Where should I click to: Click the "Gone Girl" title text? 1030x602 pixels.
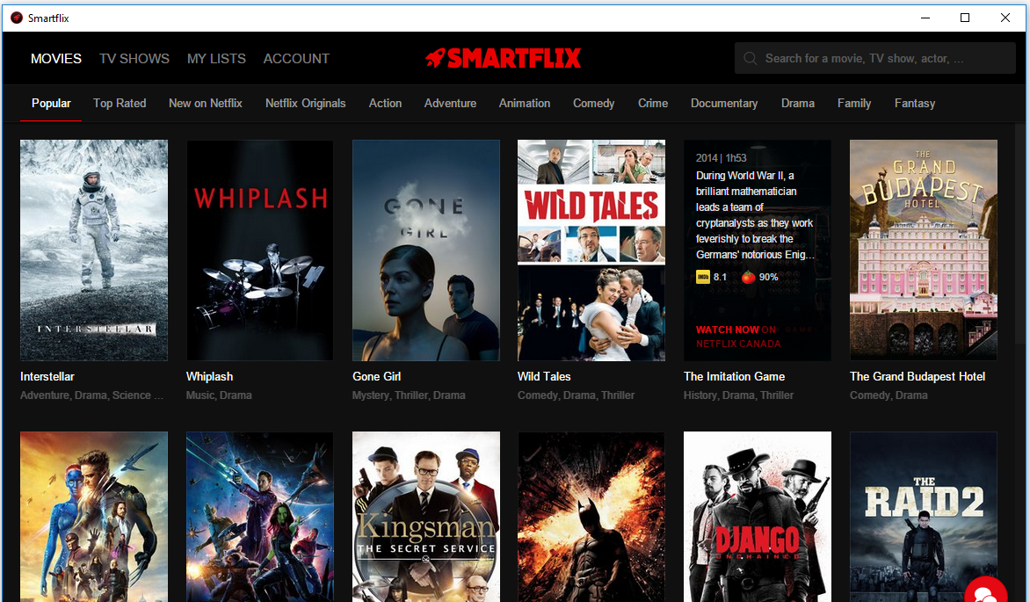click(x=376, y=376)
